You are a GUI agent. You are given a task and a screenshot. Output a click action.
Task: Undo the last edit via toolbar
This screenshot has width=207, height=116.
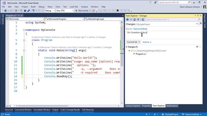point(33,11)
